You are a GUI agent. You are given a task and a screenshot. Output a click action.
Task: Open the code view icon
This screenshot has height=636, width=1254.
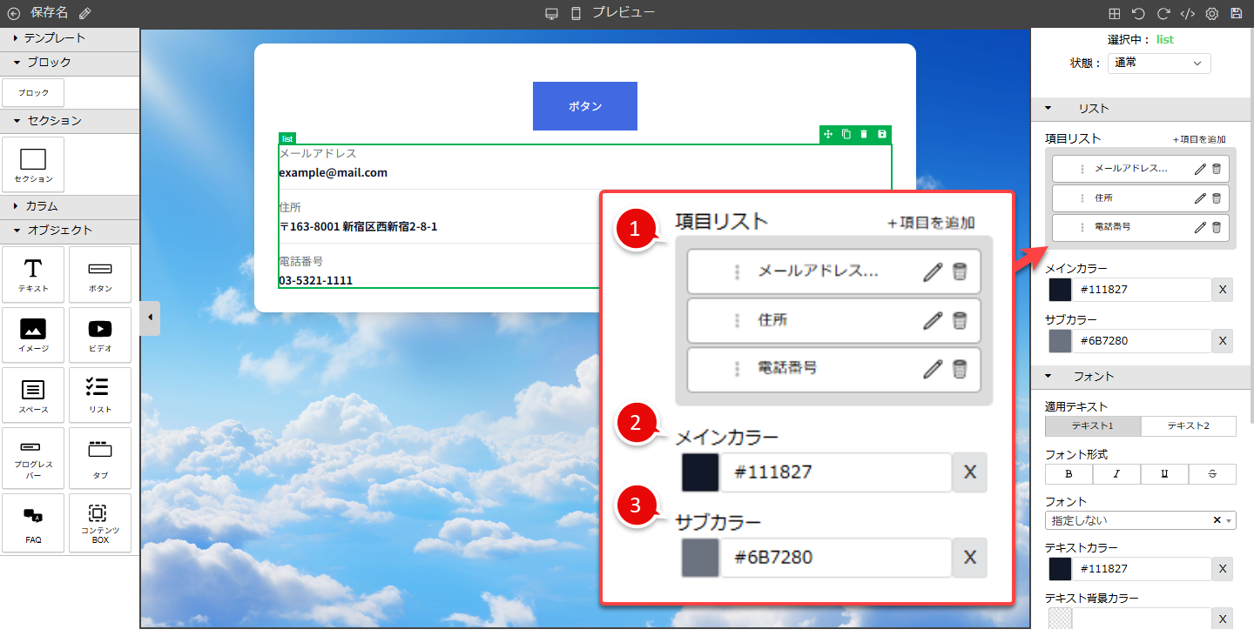click(1187, 14)
